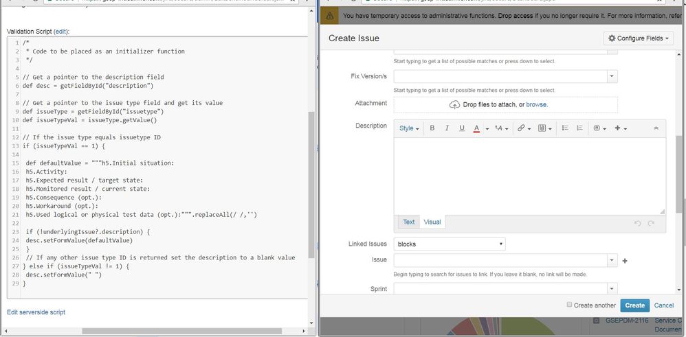
Task: Click the cloud upload attachment icon
Action: (454, 105)
